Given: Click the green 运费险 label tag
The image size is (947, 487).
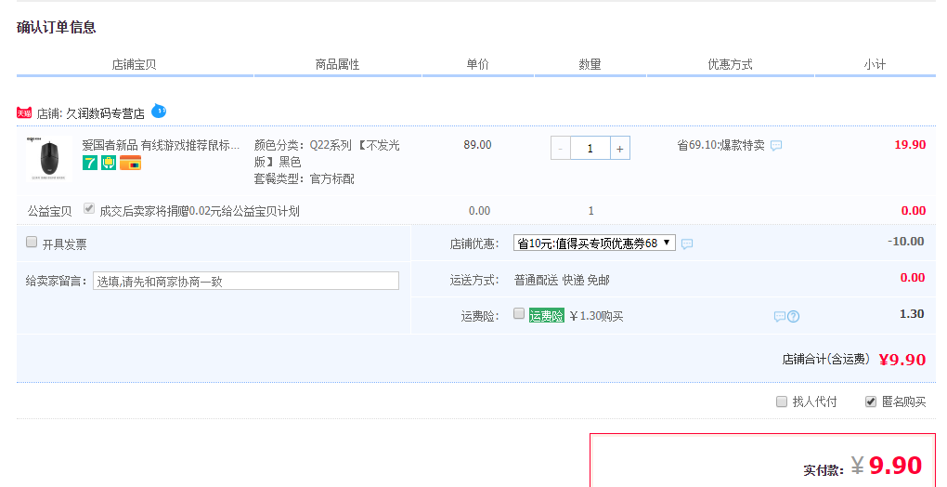Looking at the screenshot, I should point(547,315).
